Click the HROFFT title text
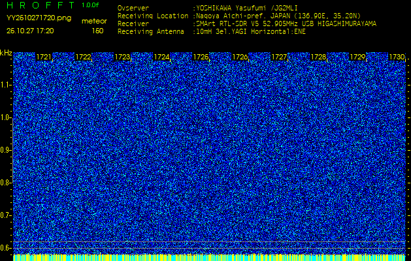The height and width of the screenshot is (261, 411). tap(41, 5)
